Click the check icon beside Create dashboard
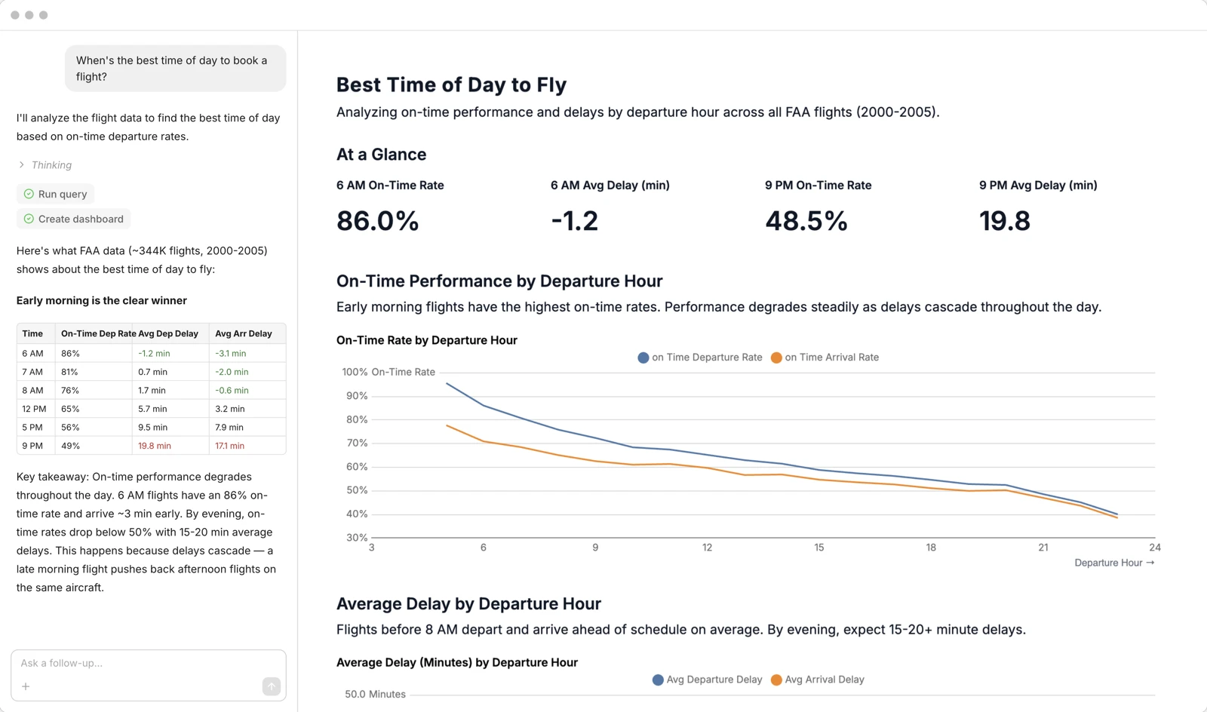This screenshot has width=1207, height=712. point(29,219)
